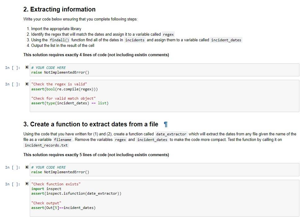Screen dimensions: 300x217
Task: Click the pilcrow anchor beside section 3 heading
Action: tap(166, 124)
